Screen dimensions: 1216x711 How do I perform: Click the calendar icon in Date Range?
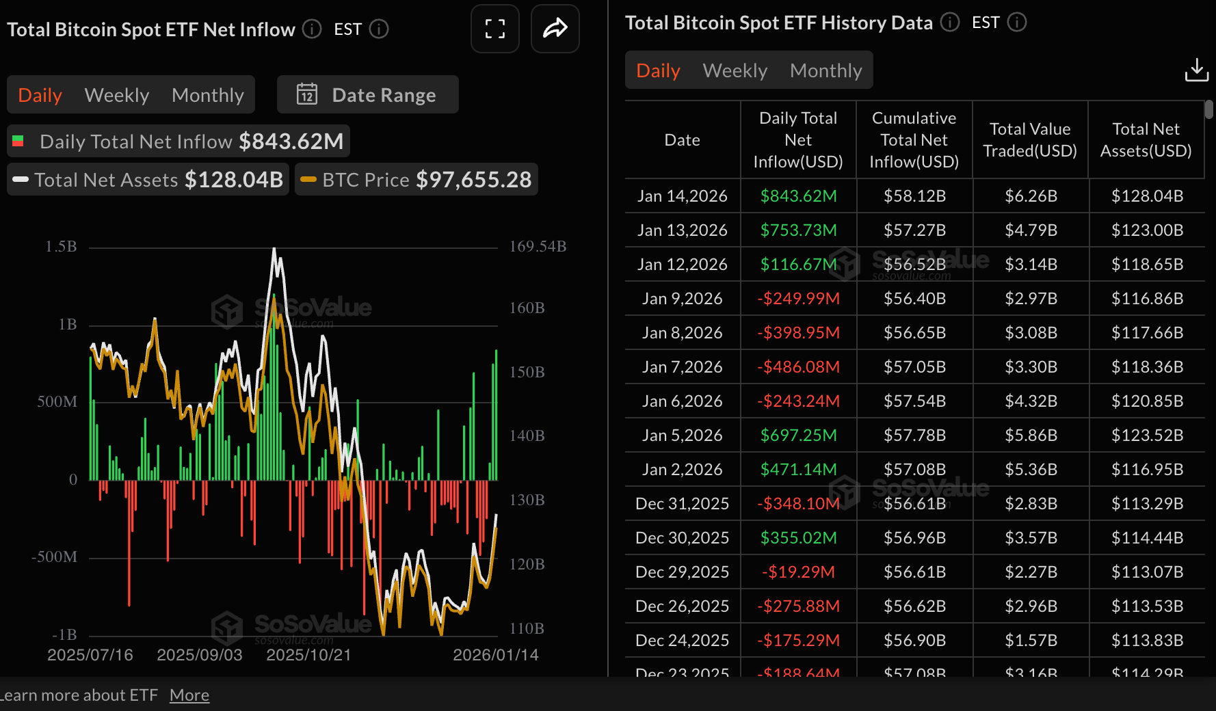pos(308,94)
